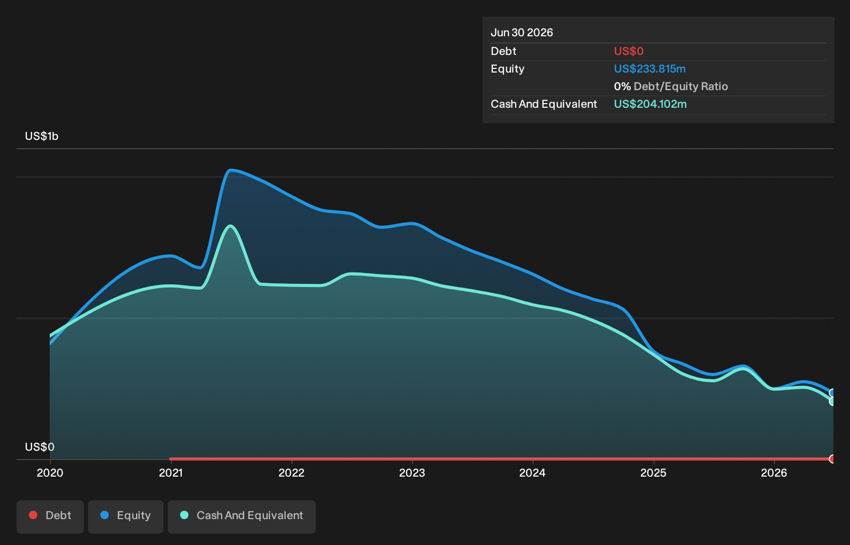This screenshot has height=545, width=850.
Task: Click the Debt label in the tooltip
Action: (x=504, y=51)
